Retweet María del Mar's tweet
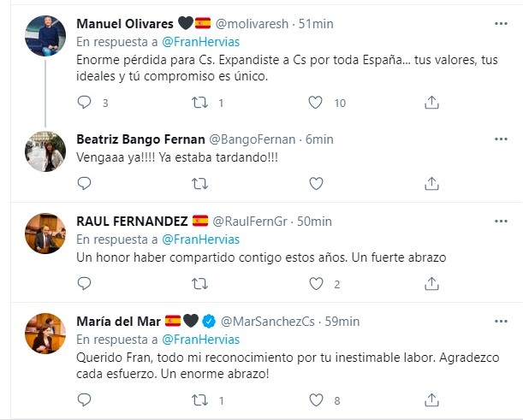The height and width of the screenshot is (420, 523). point(199,399)
